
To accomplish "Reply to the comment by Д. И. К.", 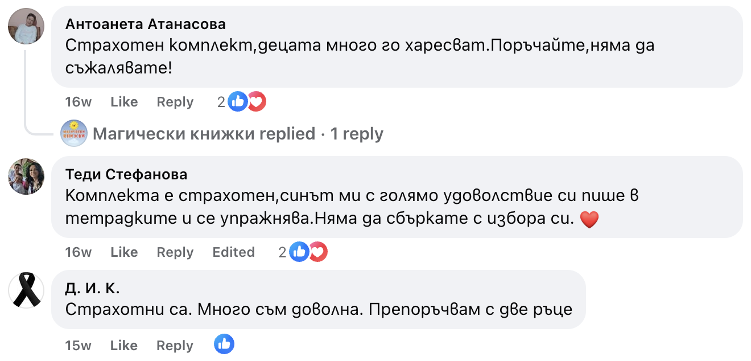I will pos(175,346).
